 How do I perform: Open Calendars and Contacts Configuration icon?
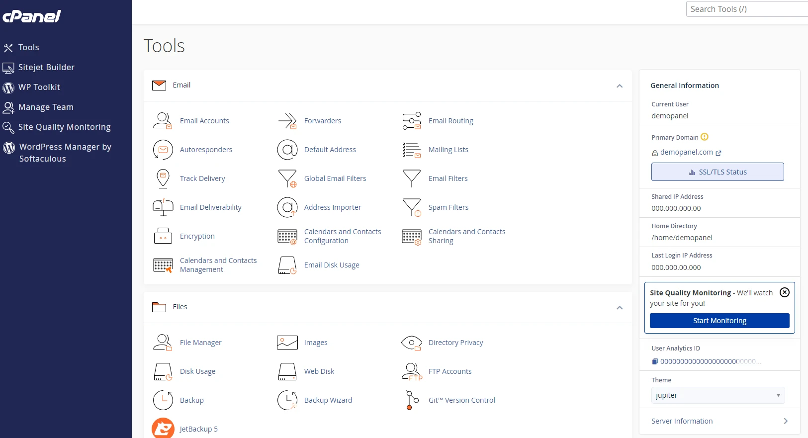tap(287, 237)
